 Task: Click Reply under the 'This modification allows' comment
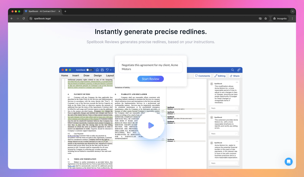[x=224, y=108]
